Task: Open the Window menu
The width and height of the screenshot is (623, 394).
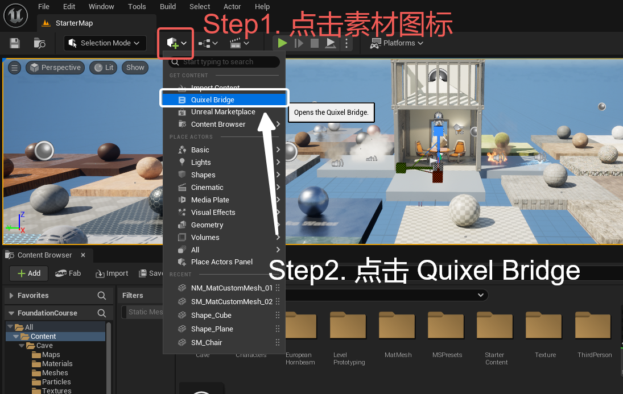Action: click(x=101, y=7)
